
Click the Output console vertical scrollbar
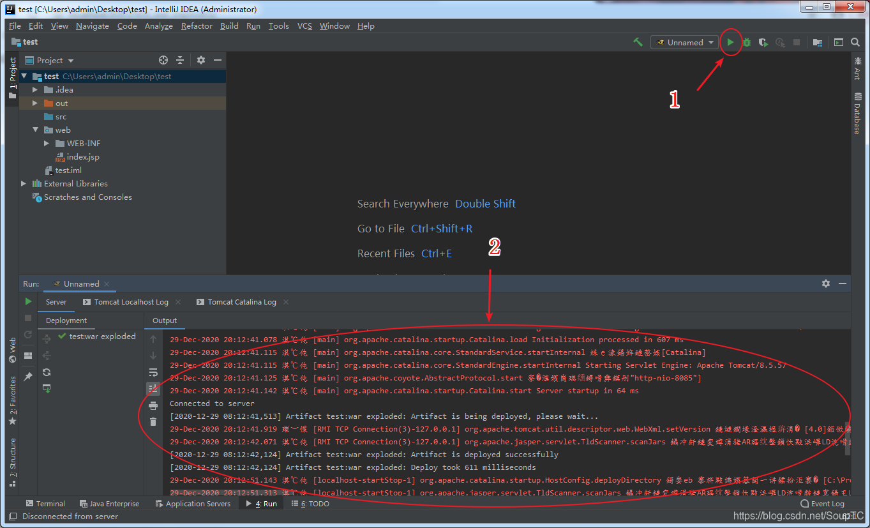(848, 439)
